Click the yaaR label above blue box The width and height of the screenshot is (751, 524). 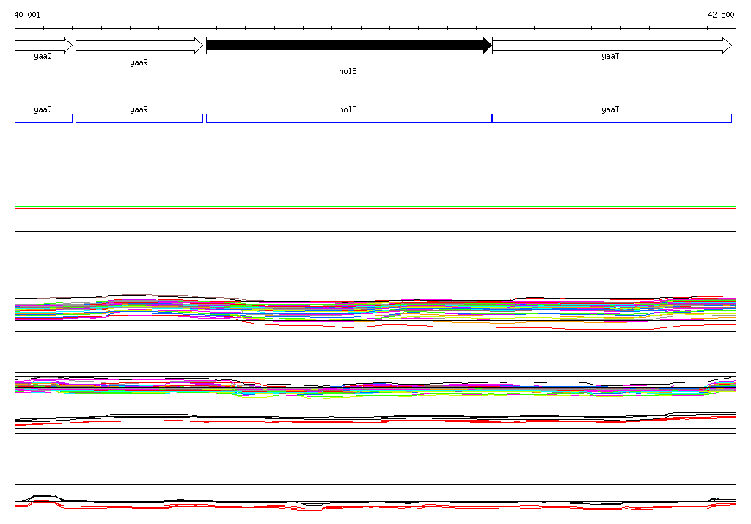pos(139,109)
